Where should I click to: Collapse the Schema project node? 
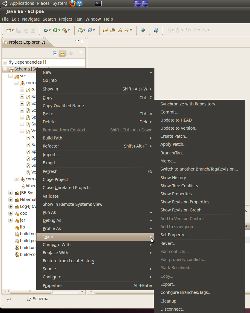pos(5,69)
